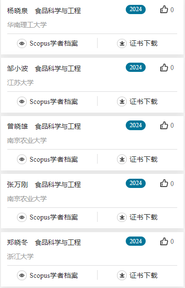Give a thumbs-up to 曾晓雄
This screenshot has height=288, width=185.
pyautogui.click(x=164, y=125)
